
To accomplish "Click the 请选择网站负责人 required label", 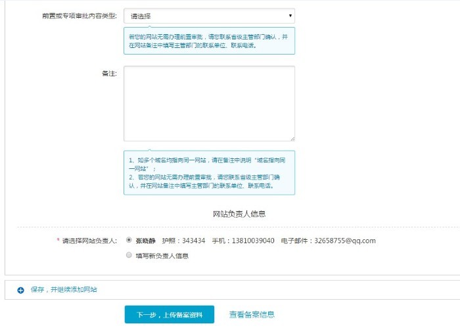I will [89, 241].
